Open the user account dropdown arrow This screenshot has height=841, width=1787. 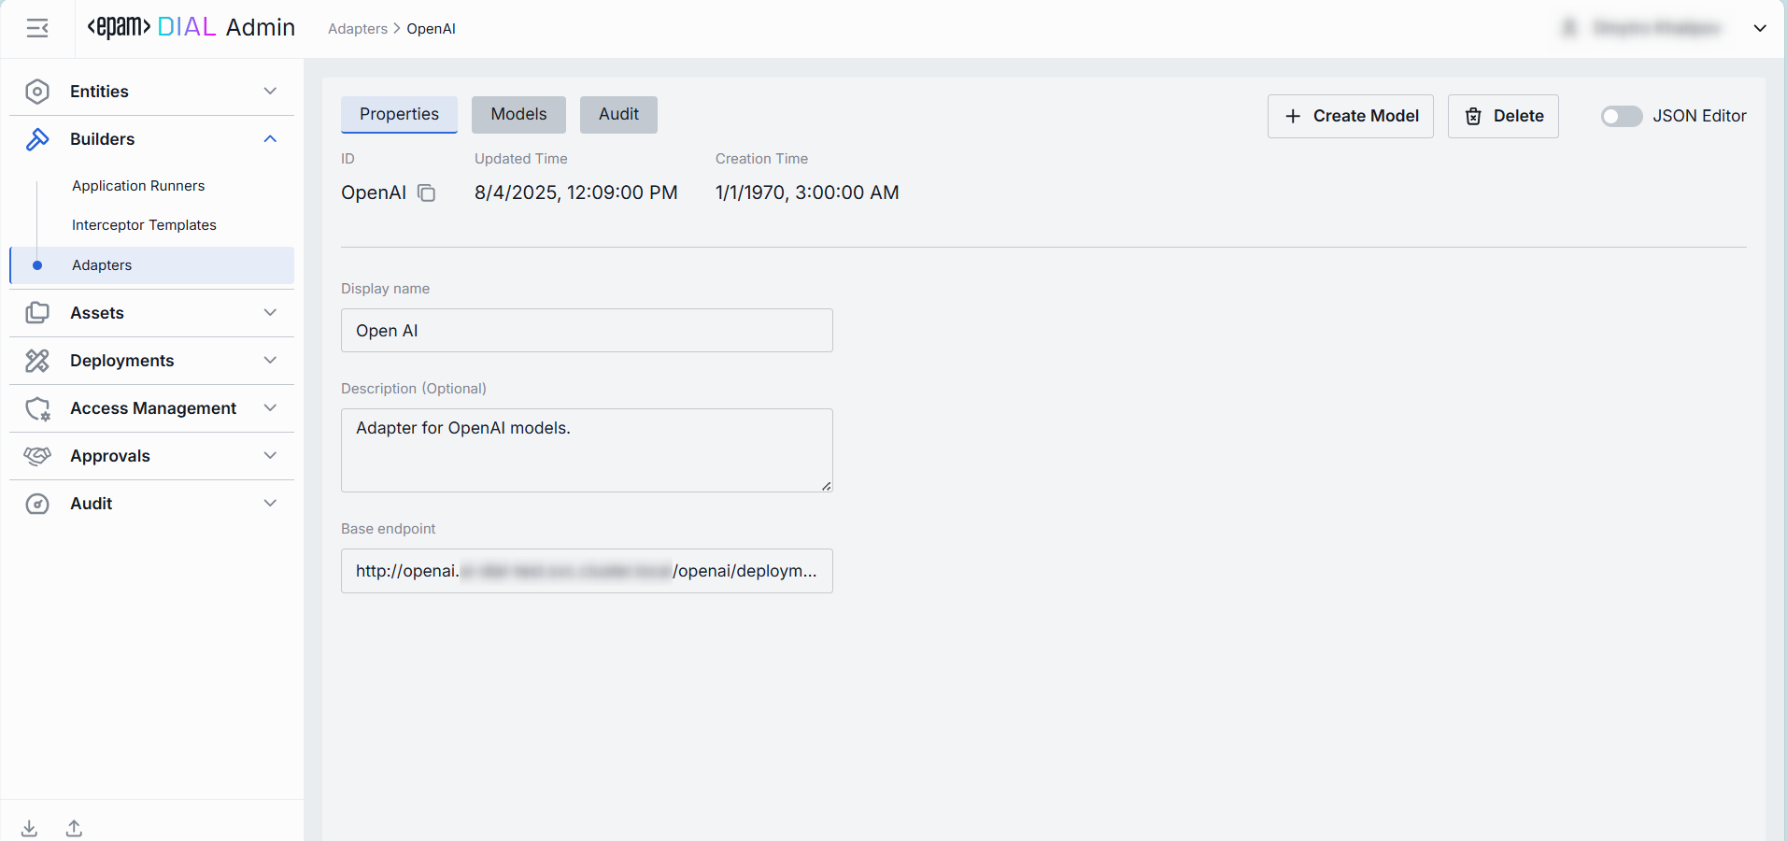click(x=1760, y=29)
